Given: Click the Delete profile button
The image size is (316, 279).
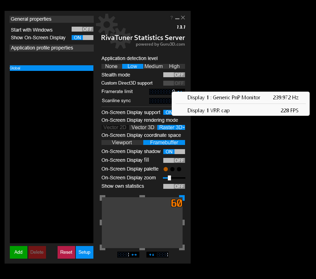Looking at the screenshot, I should pos(37,252).
